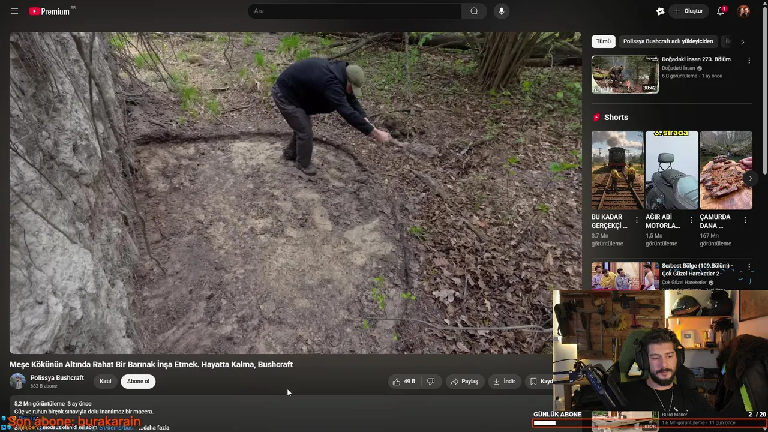
Task: Open options for Serbest Bölge video
Action: click(x=749, y=267)
